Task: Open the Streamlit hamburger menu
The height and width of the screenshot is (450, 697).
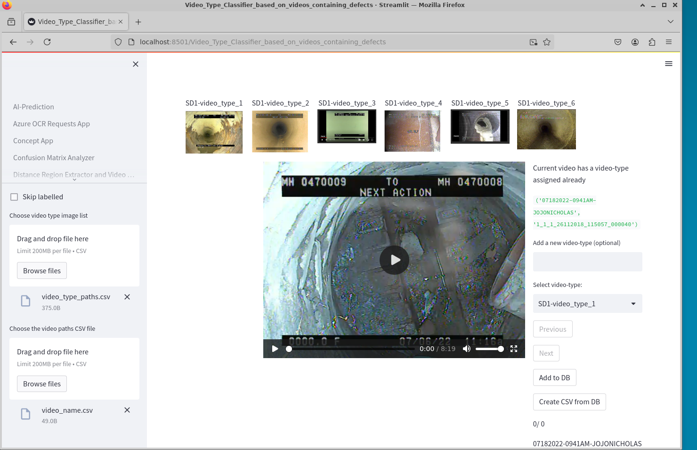Action: (668, 64)
